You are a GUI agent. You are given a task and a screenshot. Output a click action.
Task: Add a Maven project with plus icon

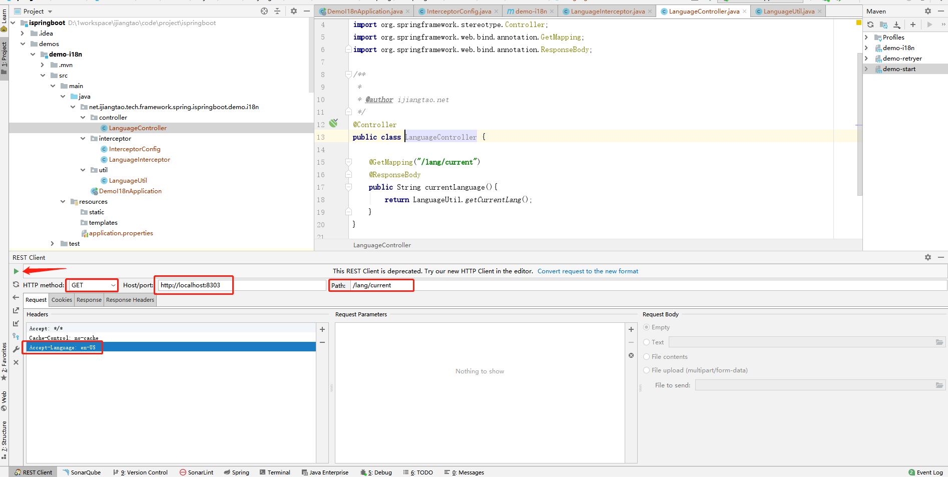click(913, 25)
